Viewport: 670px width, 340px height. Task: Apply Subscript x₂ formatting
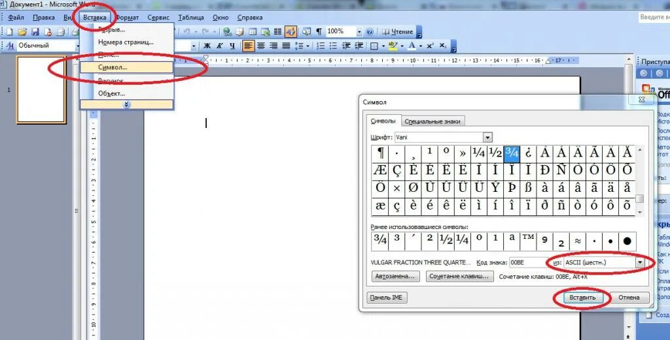443,46
